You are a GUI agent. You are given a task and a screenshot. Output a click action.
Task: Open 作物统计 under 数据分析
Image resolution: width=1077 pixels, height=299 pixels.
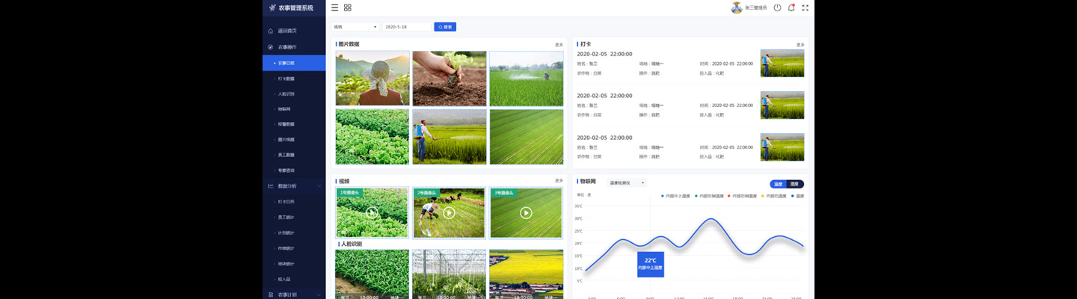pos(286,248)
